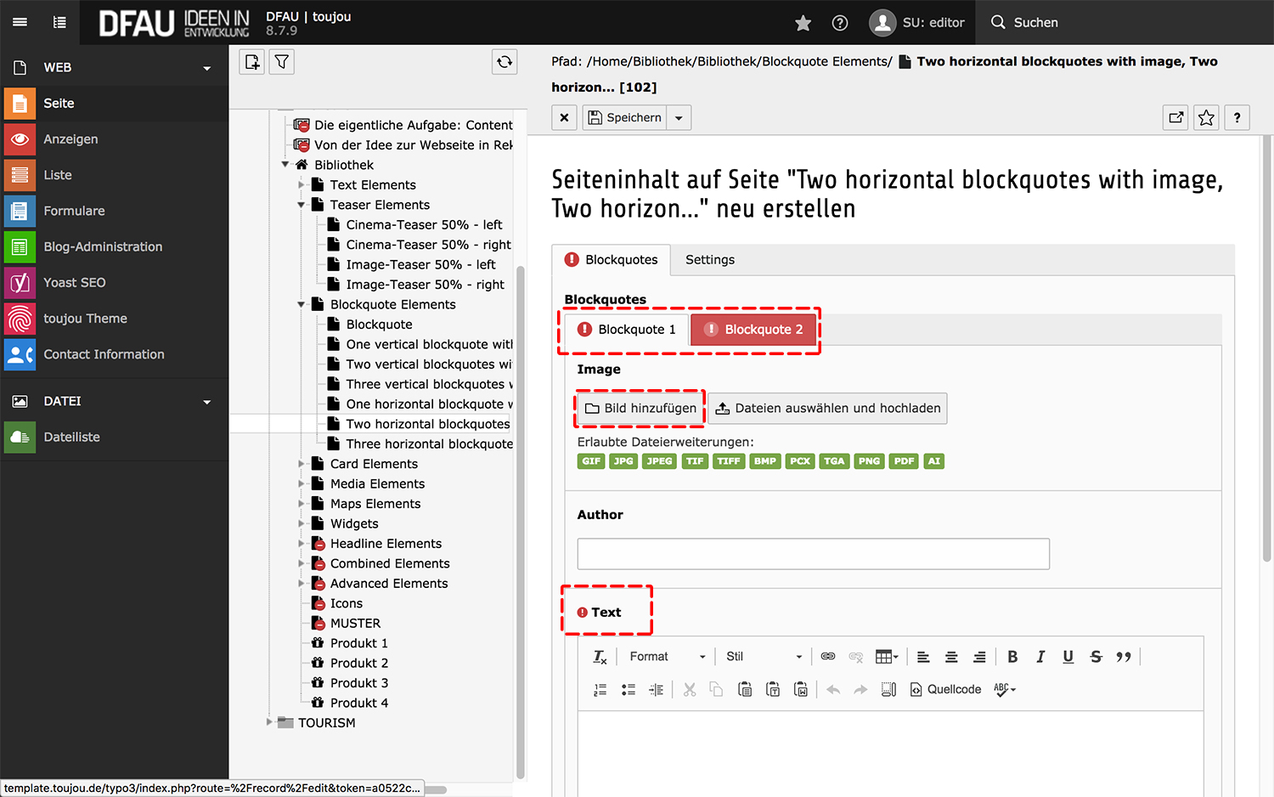Click the paste icon in editor toolbar
The height and width of the screenshot is (797, 1274).
(745, 690)
